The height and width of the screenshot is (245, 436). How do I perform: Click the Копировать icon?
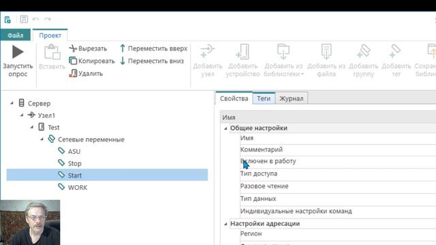click(73, 61)
